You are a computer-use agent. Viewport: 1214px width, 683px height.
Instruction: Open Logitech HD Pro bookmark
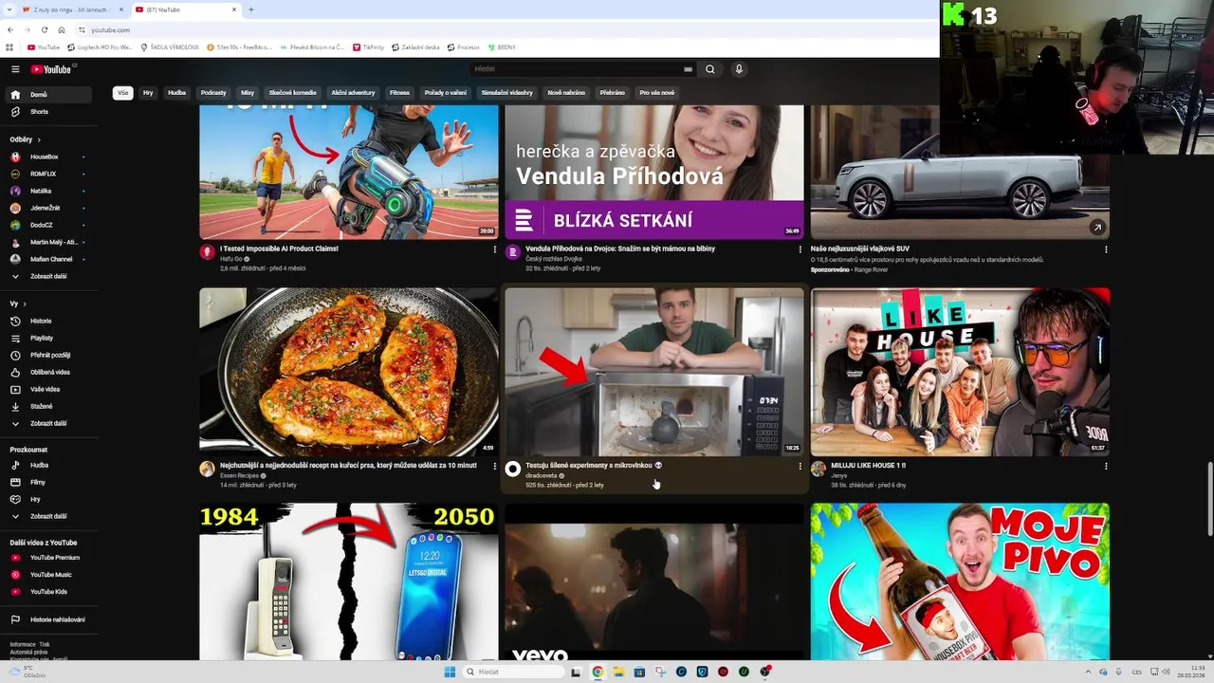[100, 47]
